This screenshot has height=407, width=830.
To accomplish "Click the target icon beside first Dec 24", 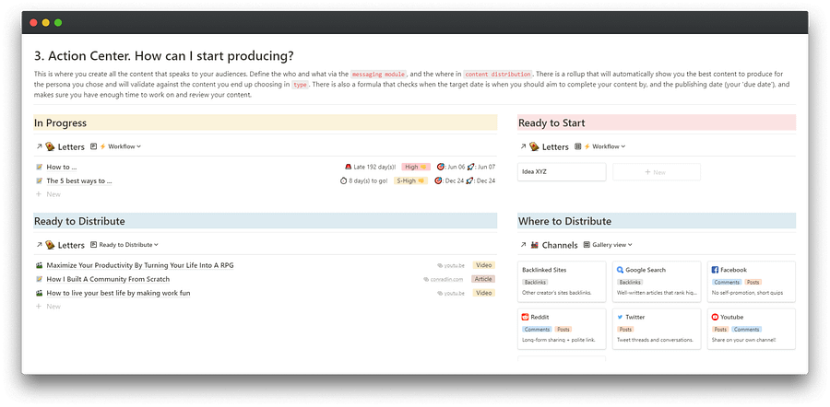I will pos(438,180).
